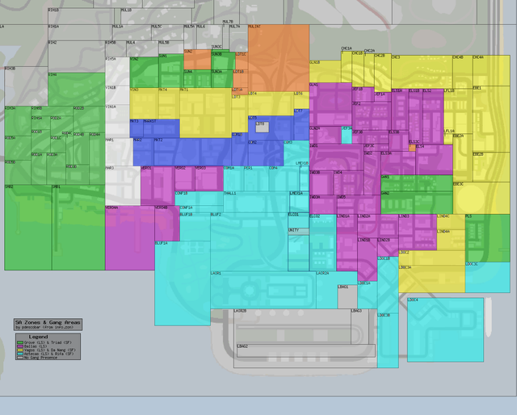Screen dimensions: 517x415
Task: Select the green GAN2 zone
Action: pyautogui.click(x=417, y=203)
